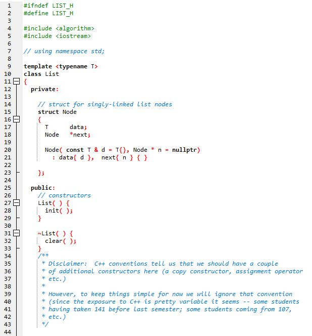The height and width of the screenshot is (336, 312).
Task: Click the '// using namespace std;' comment
Action: [64, 51]
